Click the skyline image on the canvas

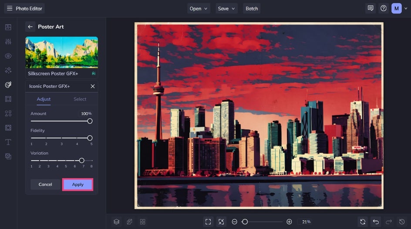coord(259,115)
